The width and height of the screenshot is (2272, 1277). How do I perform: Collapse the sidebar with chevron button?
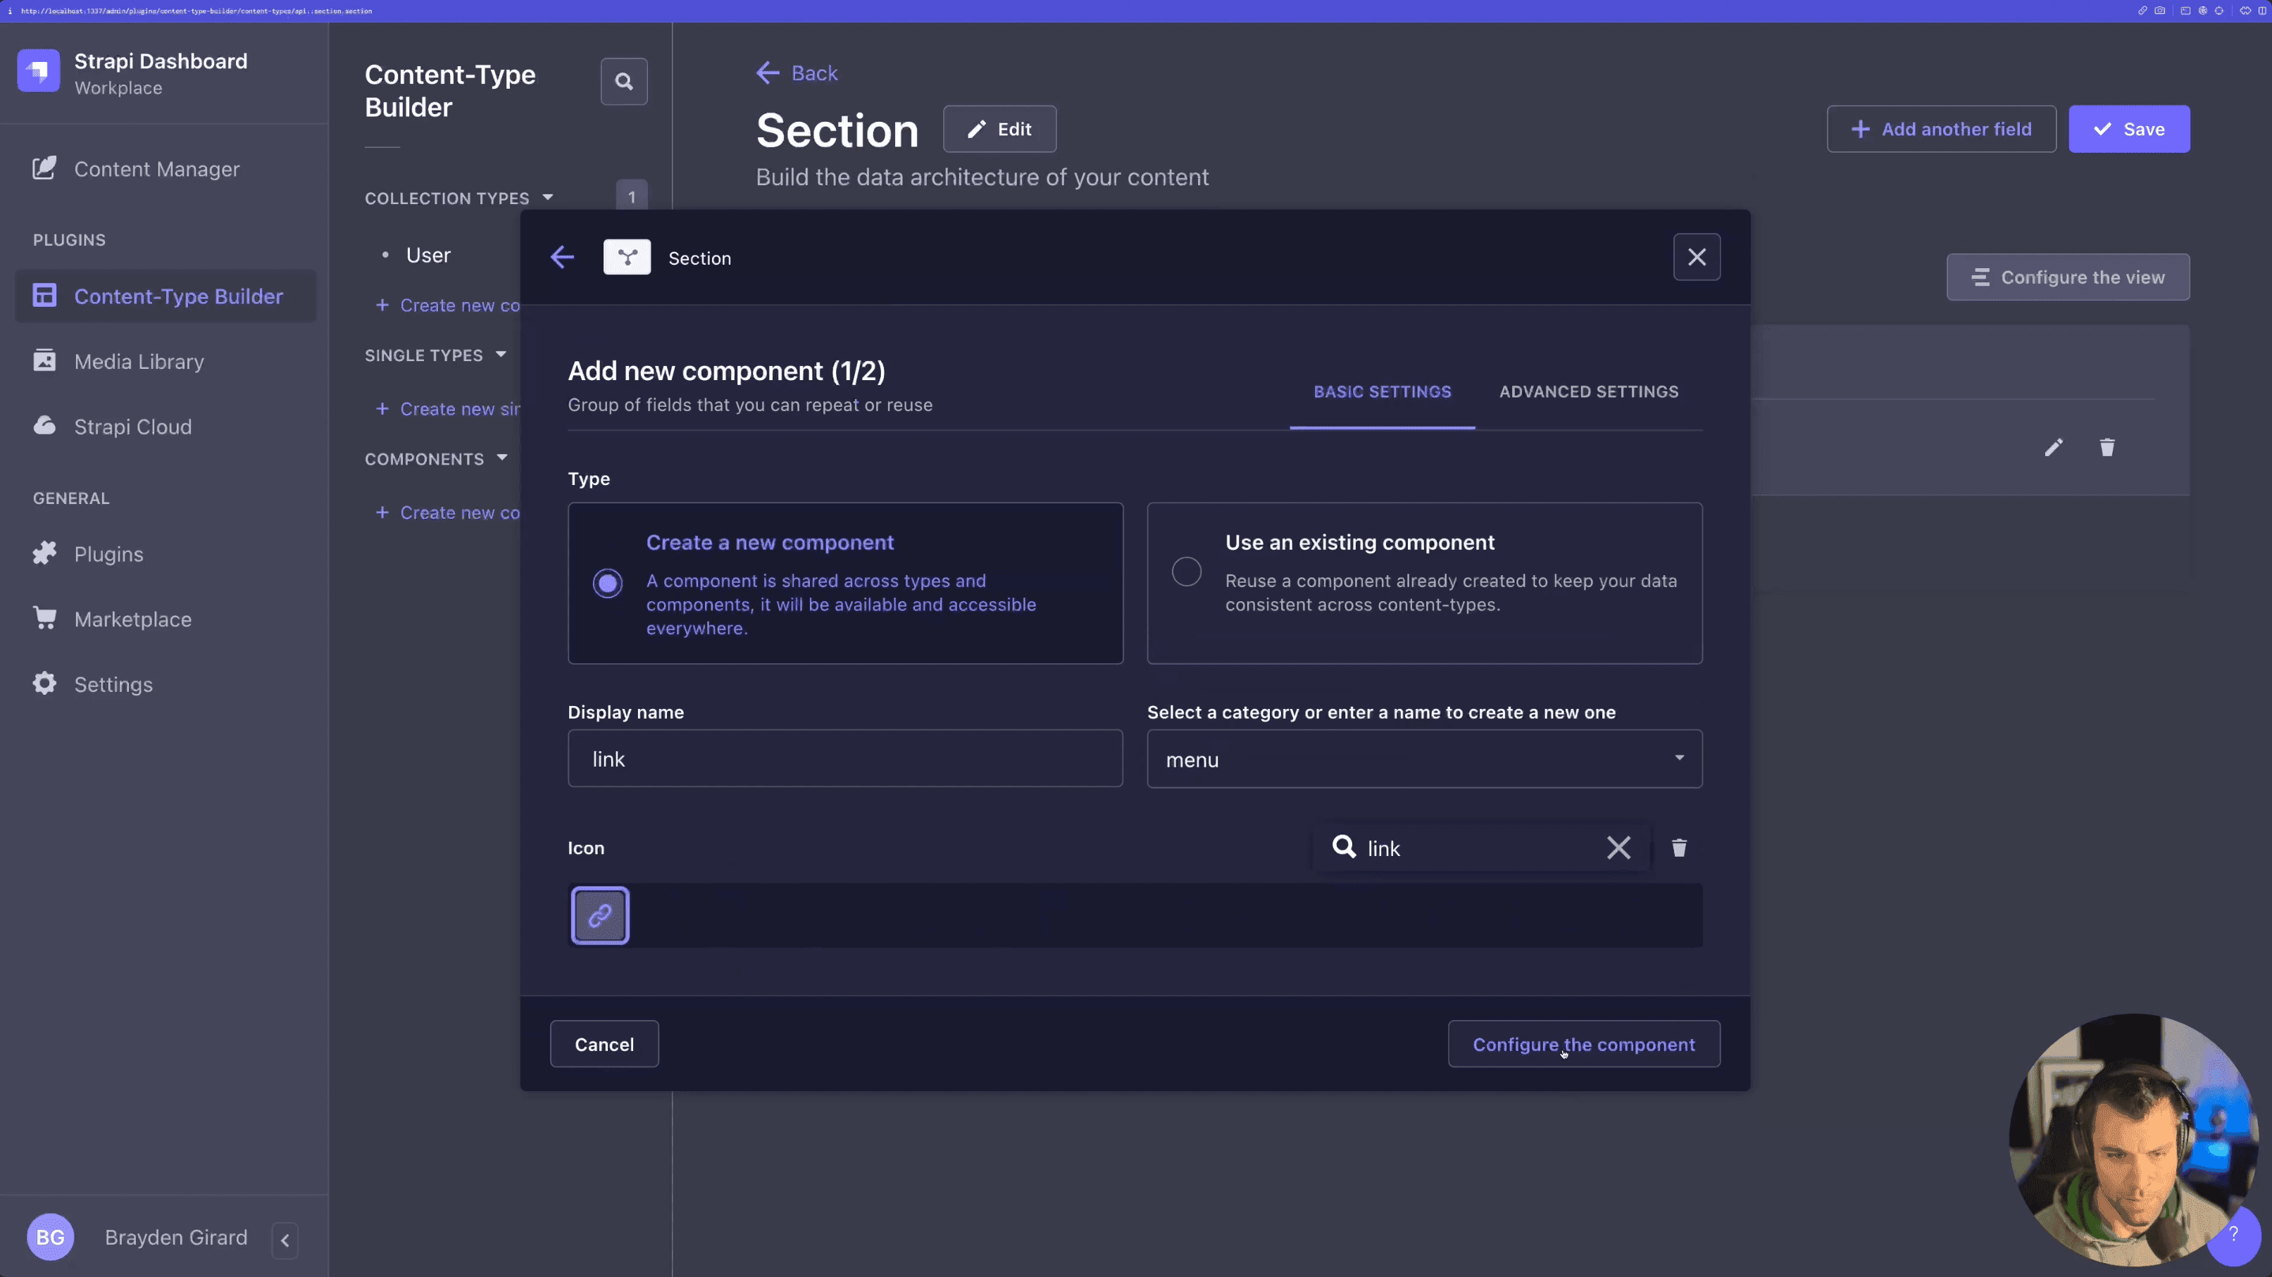(285, 1241)
